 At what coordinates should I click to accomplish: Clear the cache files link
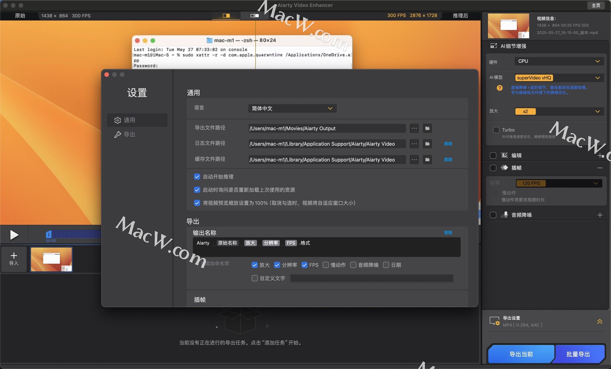tap(448, 160)
